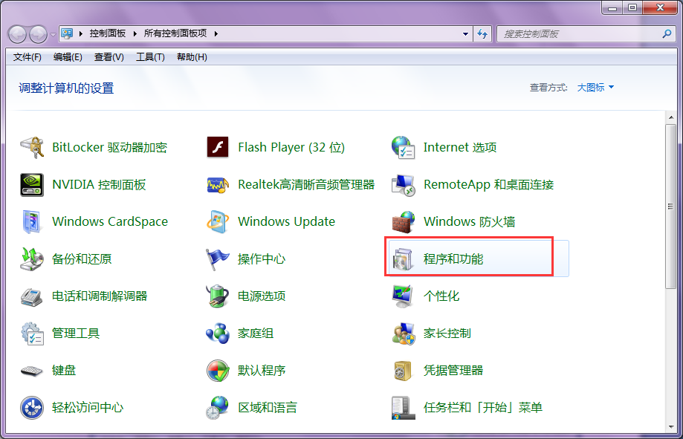Click the 个性化 monitor icon
The height and width of the screenshot is (439, 683).
point(403,296)
